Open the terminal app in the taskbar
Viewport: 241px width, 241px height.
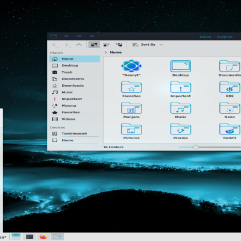(30, 237)
